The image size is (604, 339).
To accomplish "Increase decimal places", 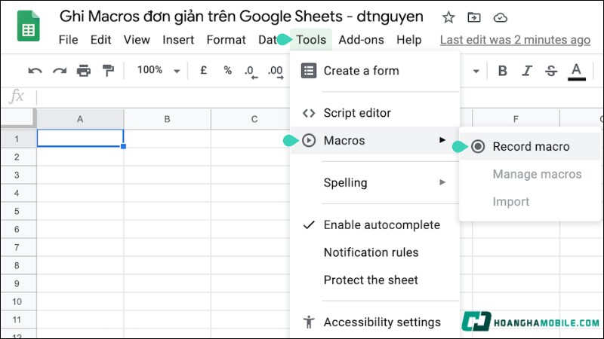I will click(276, 72).
